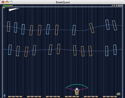Click the tilted orange brick on the upper rope
The image size is (125, 98).
click(x=92, y=28)
